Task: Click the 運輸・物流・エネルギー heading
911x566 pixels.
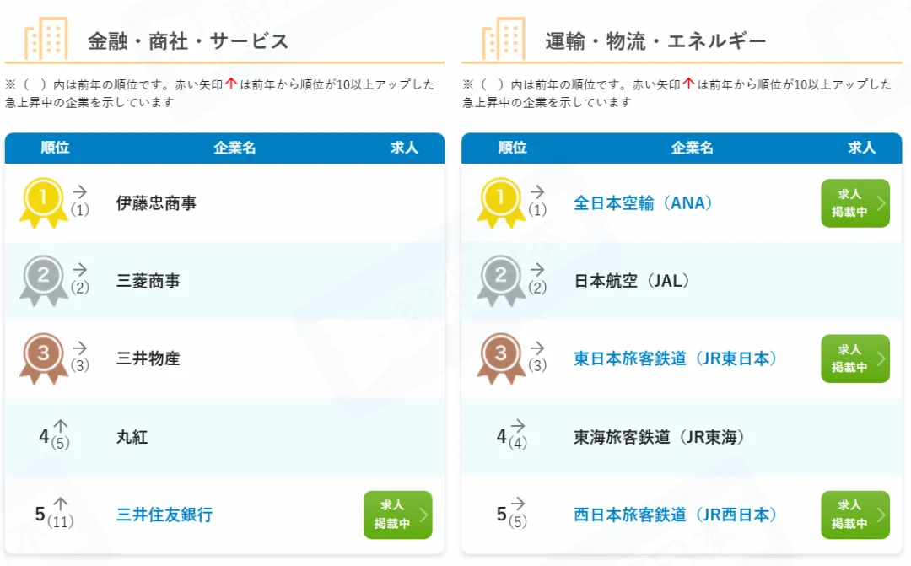Action: coord(656,41)
